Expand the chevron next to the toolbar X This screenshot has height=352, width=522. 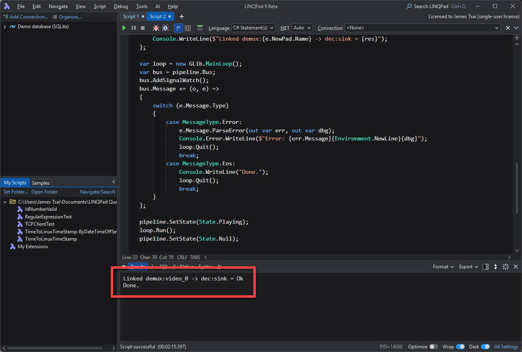516,28
